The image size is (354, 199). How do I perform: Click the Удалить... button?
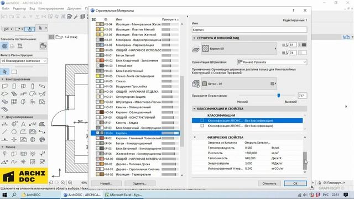(140, 184)
